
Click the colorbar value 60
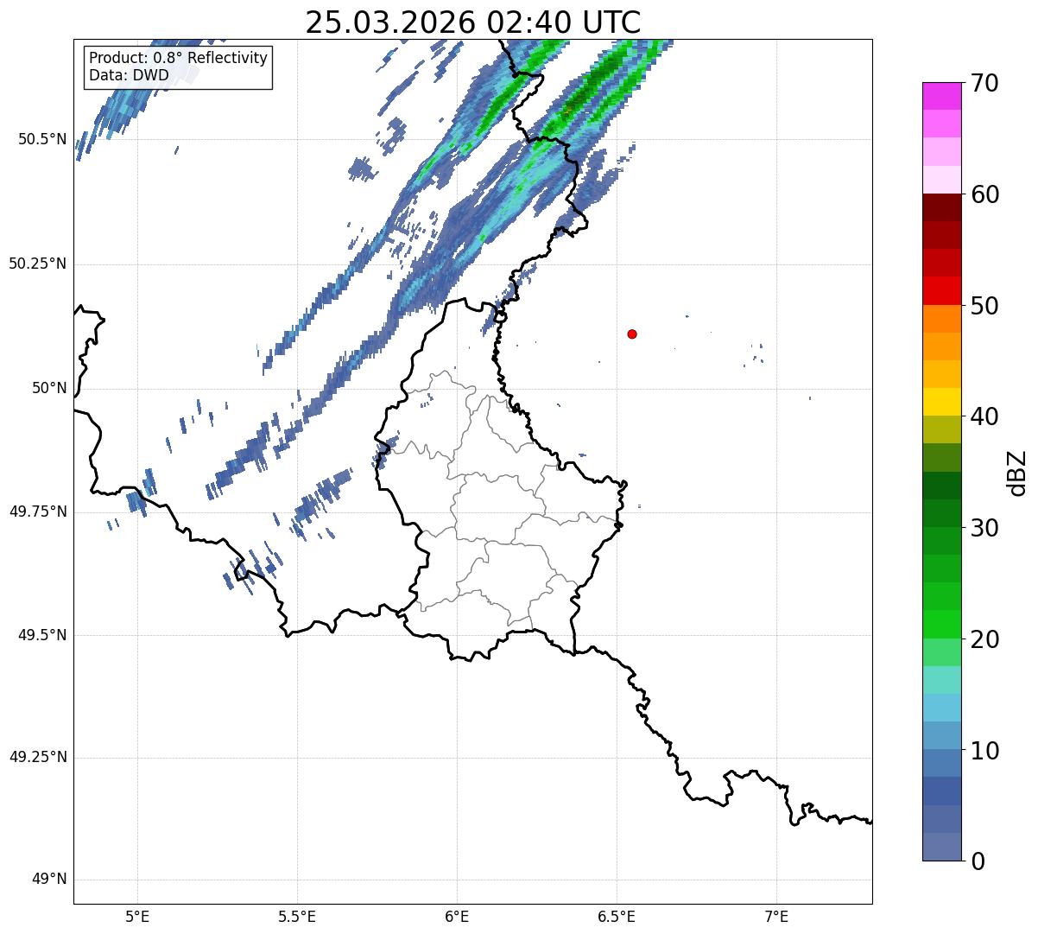(x=984, y=194)
